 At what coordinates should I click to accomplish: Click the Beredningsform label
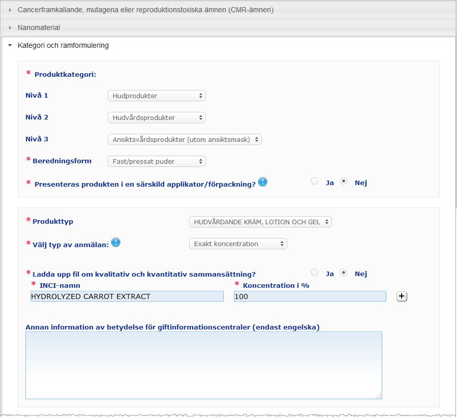pyautogui.click(x=62, y=161)
